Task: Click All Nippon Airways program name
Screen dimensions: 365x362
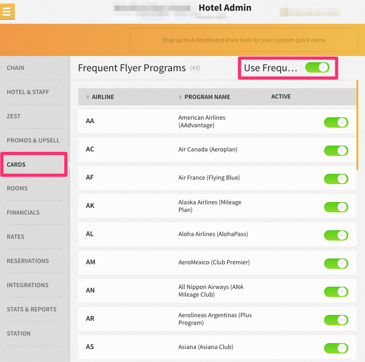Action: pyautogui.click(x=211, y=291)
